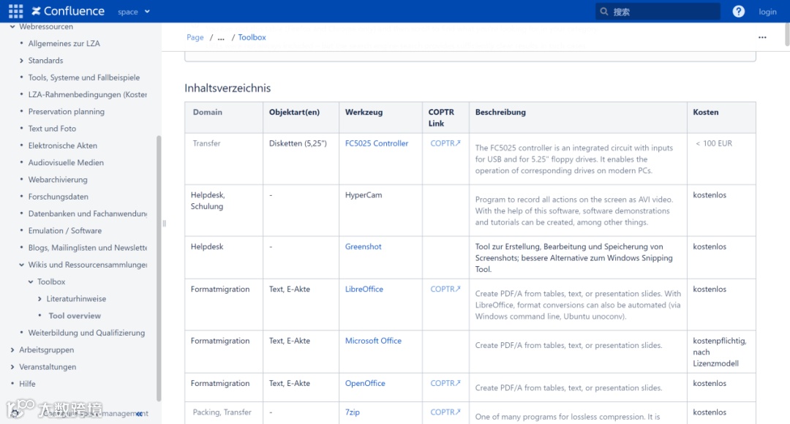Expand the Literaturhinweise tree node
This screenshot has height=424, width=790.
pos(39,299)
